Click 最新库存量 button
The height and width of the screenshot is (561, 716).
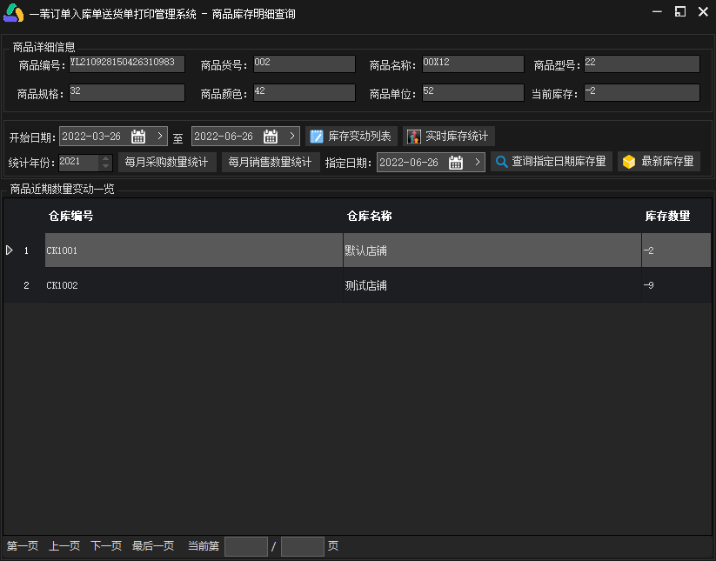(659, 162)
